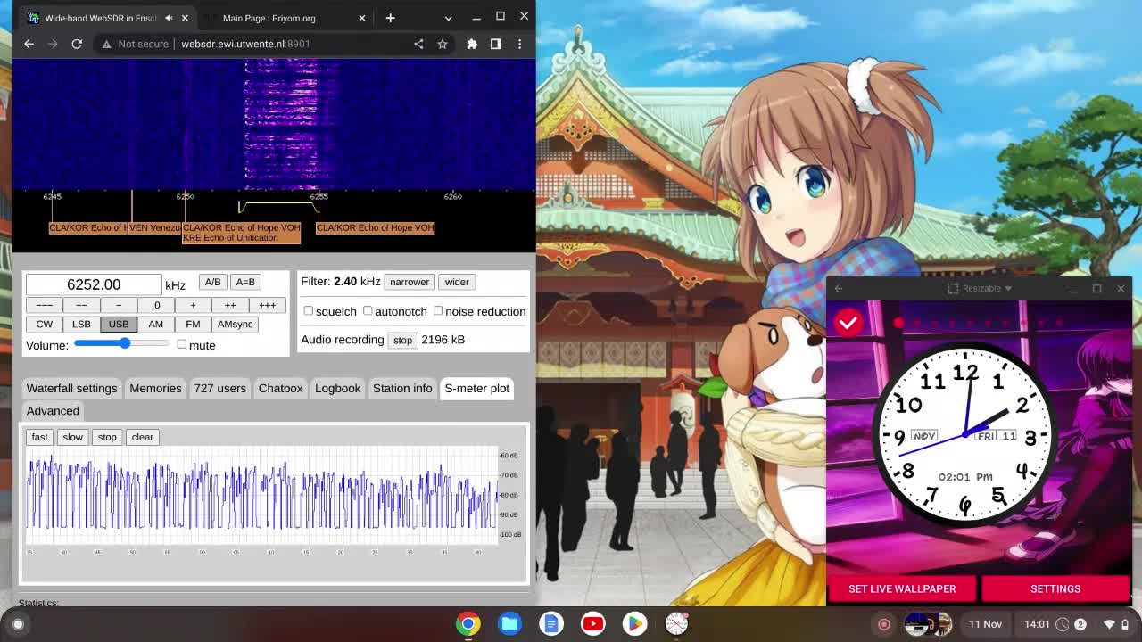Tune up with the triple-plus button
The height and width of the screenshot is (642, 1142).
pos(267,305)
